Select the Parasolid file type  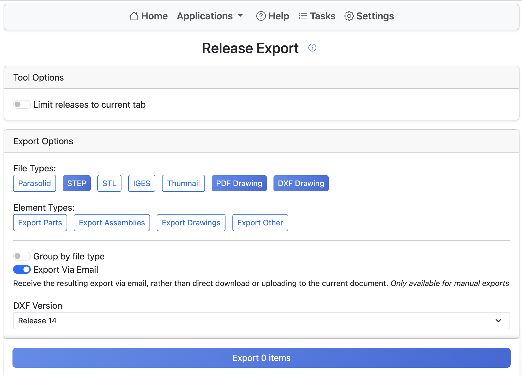click(34, 183)
